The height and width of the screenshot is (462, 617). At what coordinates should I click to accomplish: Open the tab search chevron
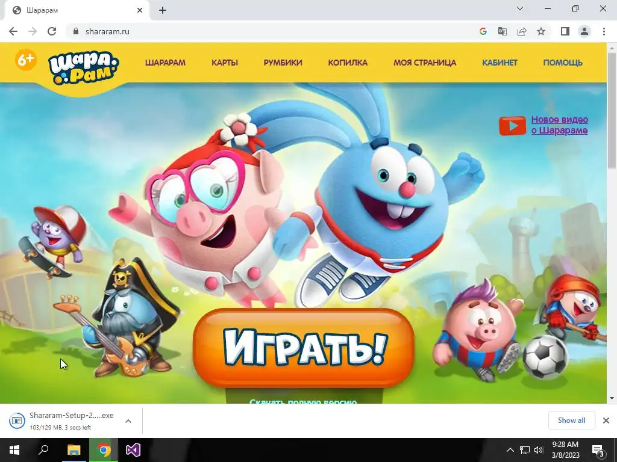(x=520, y=8)
